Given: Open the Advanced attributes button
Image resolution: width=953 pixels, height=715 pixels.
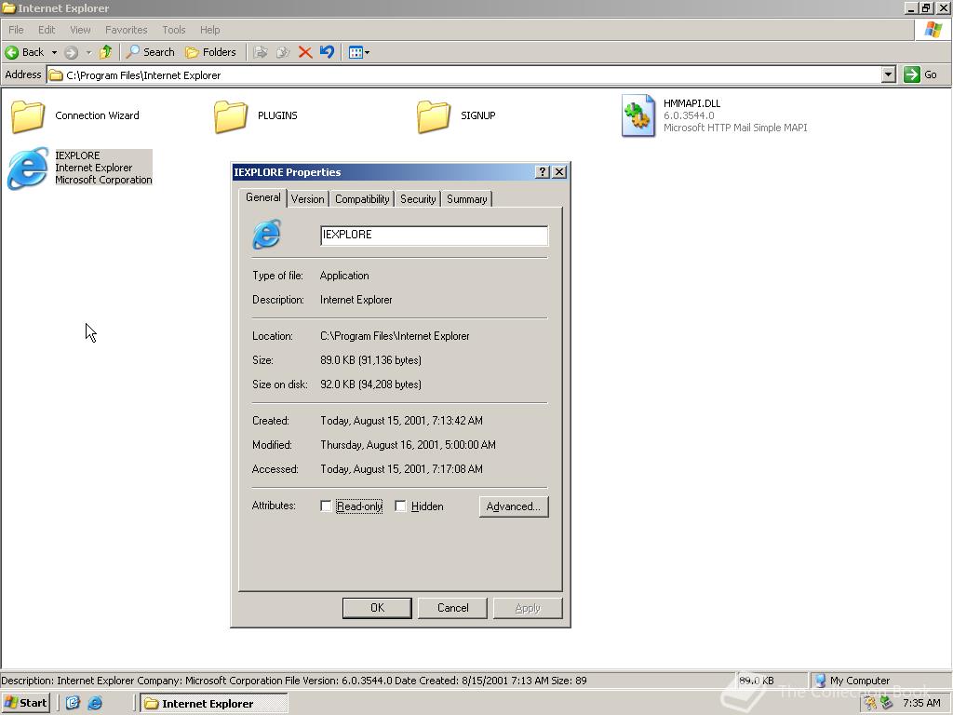Looking at the screenshot, I should click(514, 506).
